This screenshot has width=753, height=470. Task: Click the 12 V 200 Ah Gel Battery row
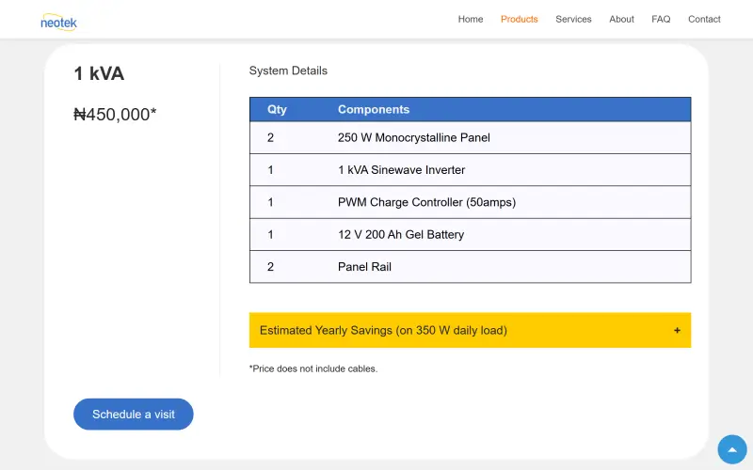pyautogui.click(x=470, y=234)
